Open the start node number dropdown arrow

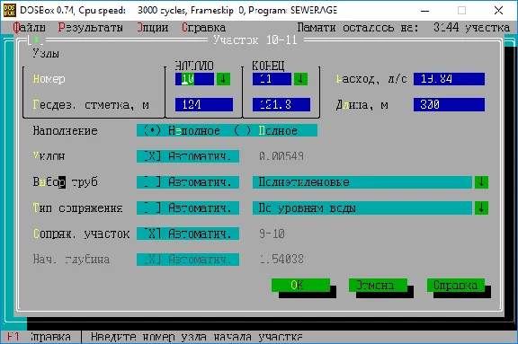tap(223, 79)
